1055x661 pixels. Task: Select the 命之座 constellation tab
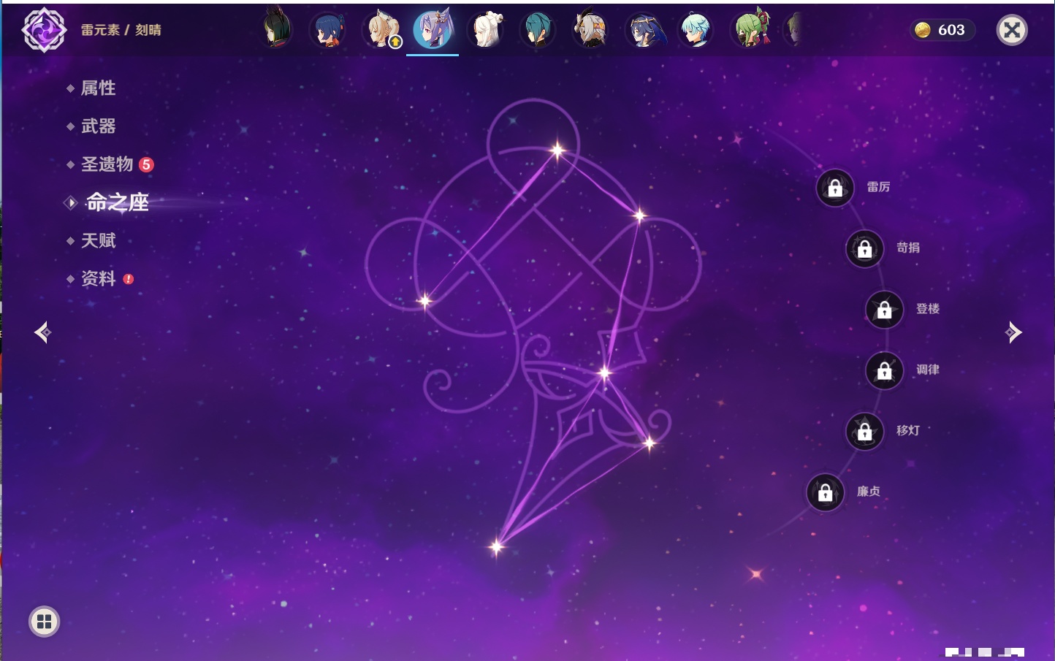coord(117,202)
